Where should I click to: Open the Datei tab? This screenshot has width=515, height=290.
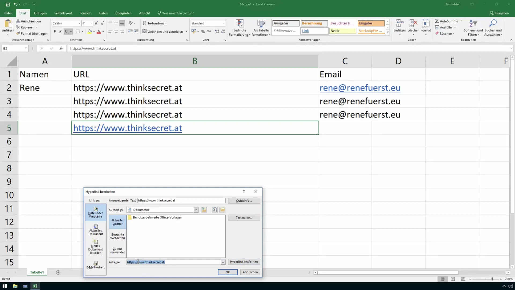tap(8, 13)
